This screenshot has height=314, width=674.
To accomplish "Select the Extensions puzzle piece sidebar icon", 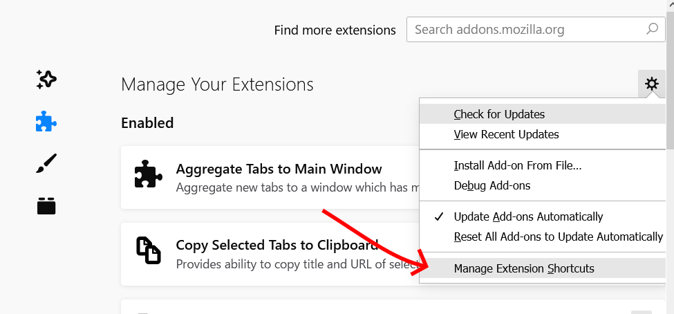I will (x=46, y=121).
